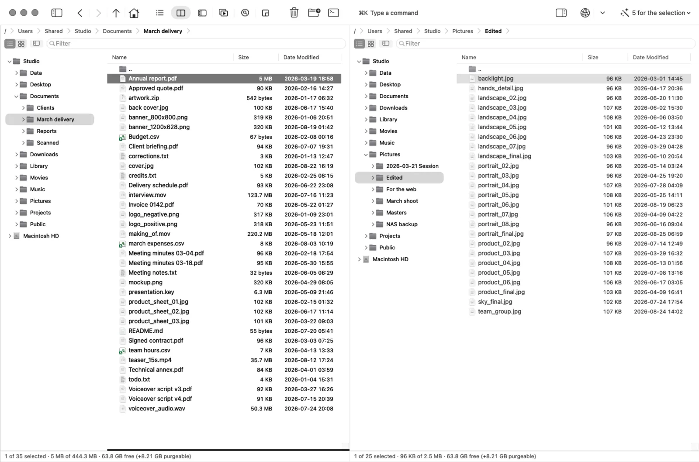This screenshot has height=462, width=699.
Task: Open the globe connection icon
Action: (x=585, y=13)
